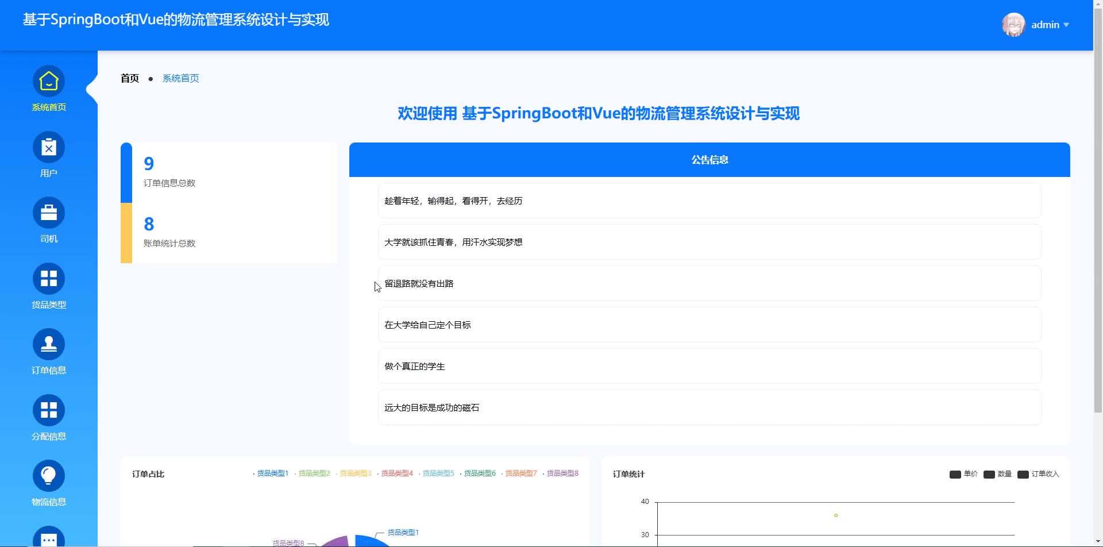Select the 物流信息 lightbulb icon
Viewport: 1103px width, 547px height.
[x=49, y=476]
